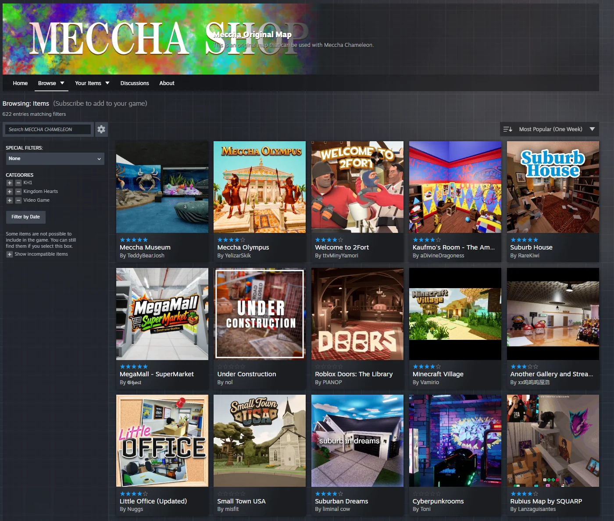This screenshot has height=521, width=614.
Task: Open Little Office thumbnail image
Action: pos(162,441)
